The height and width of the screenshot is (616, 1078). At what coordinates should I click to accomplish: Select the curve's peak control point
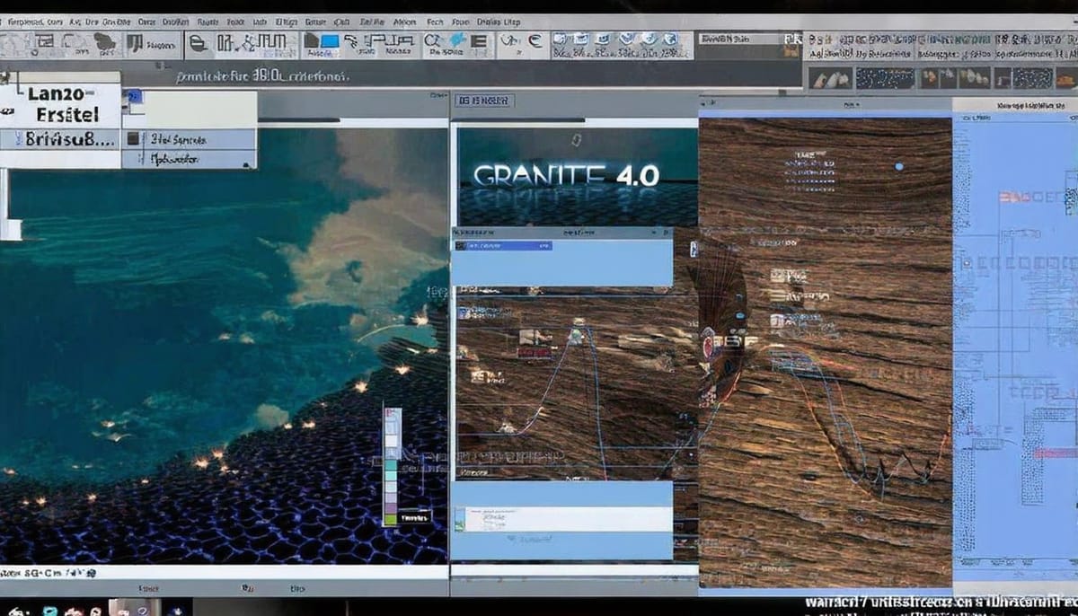tap(576, 337)
